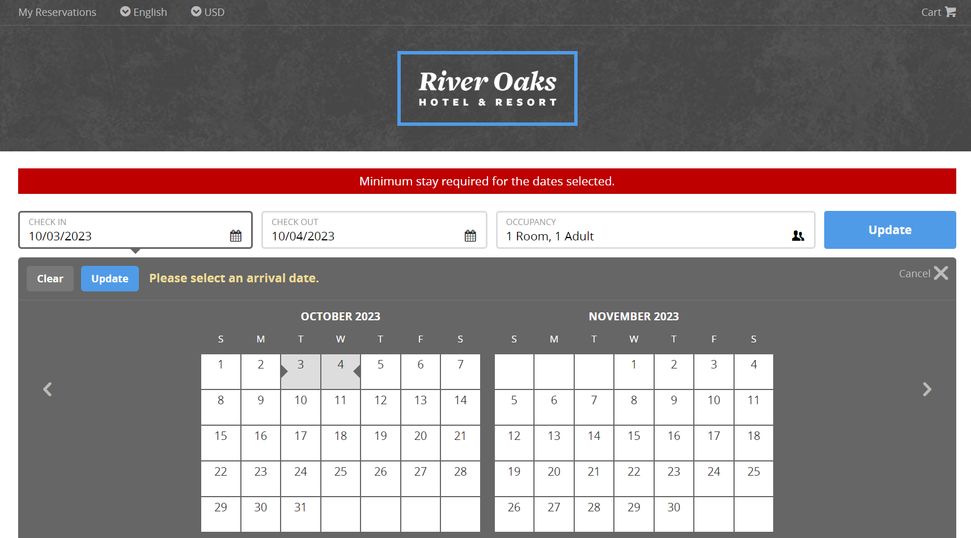Click 'Please select an arrival date.' message
The height and width of the screenshot is (538, 971).
234,278
